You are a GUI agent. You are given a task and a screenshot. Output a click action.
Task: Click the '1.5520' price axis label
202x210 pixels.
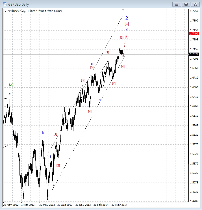(194, 154)
